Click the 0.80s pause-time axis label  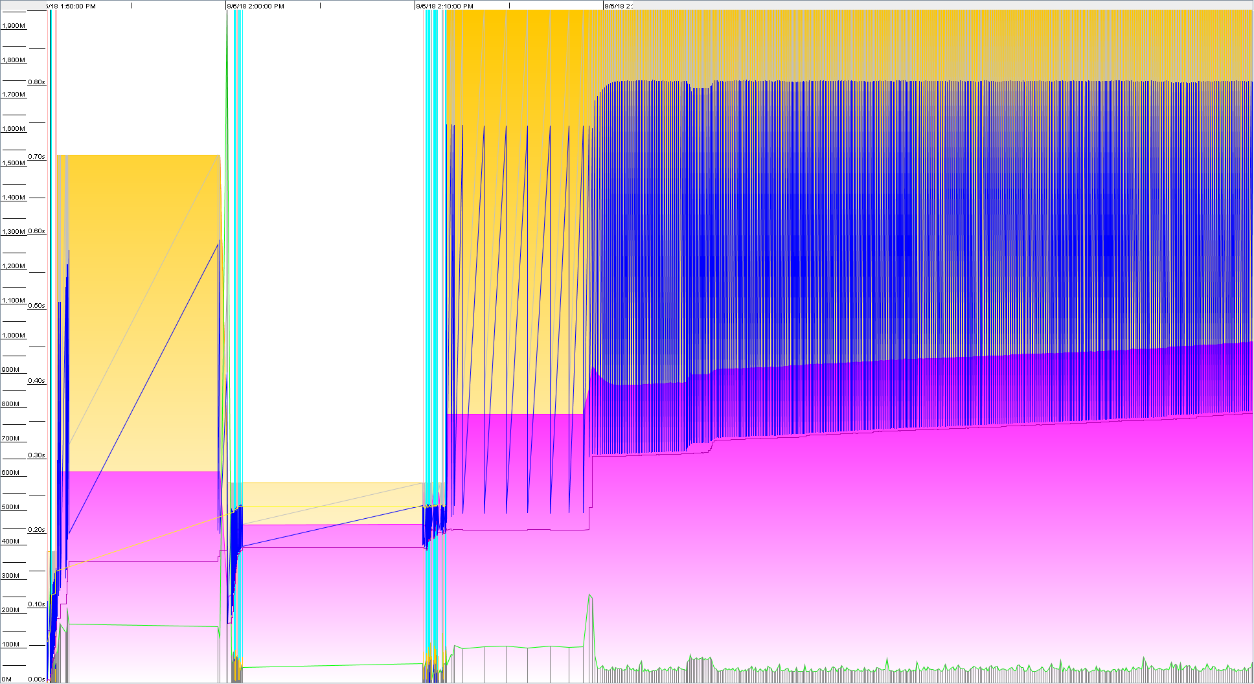[36, 82]
